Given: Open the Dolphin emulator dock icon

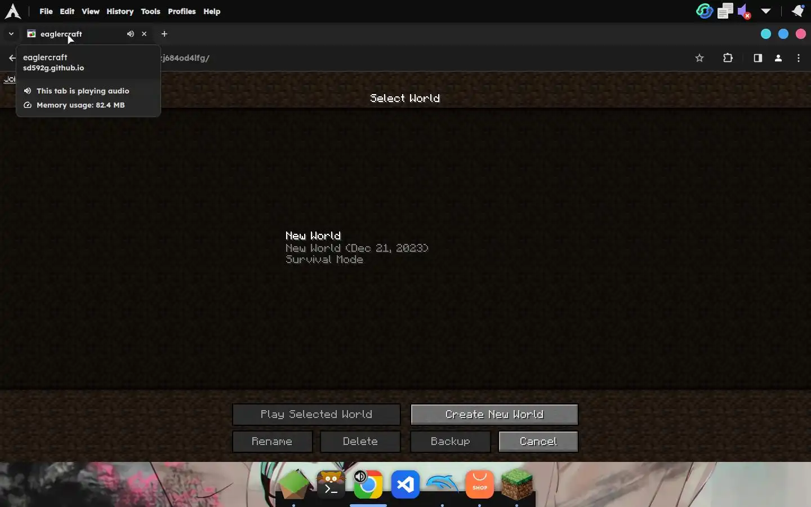Looking at the screenshot, I should coord(443,483).
